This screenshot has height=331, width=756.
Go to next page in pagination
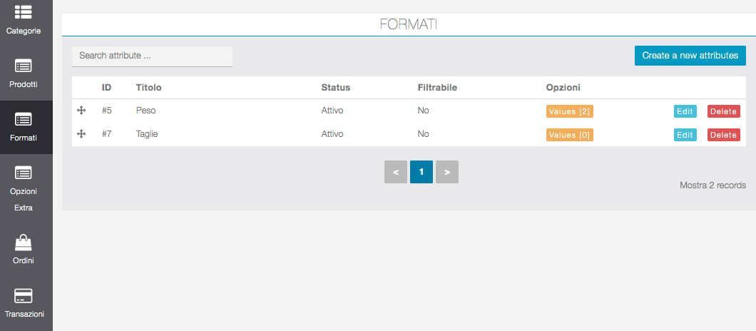[x=446, y=172]
